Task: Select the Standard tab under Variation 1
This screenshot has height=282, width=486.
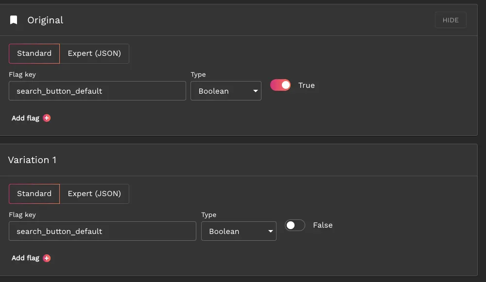Action: click(34, 194)
